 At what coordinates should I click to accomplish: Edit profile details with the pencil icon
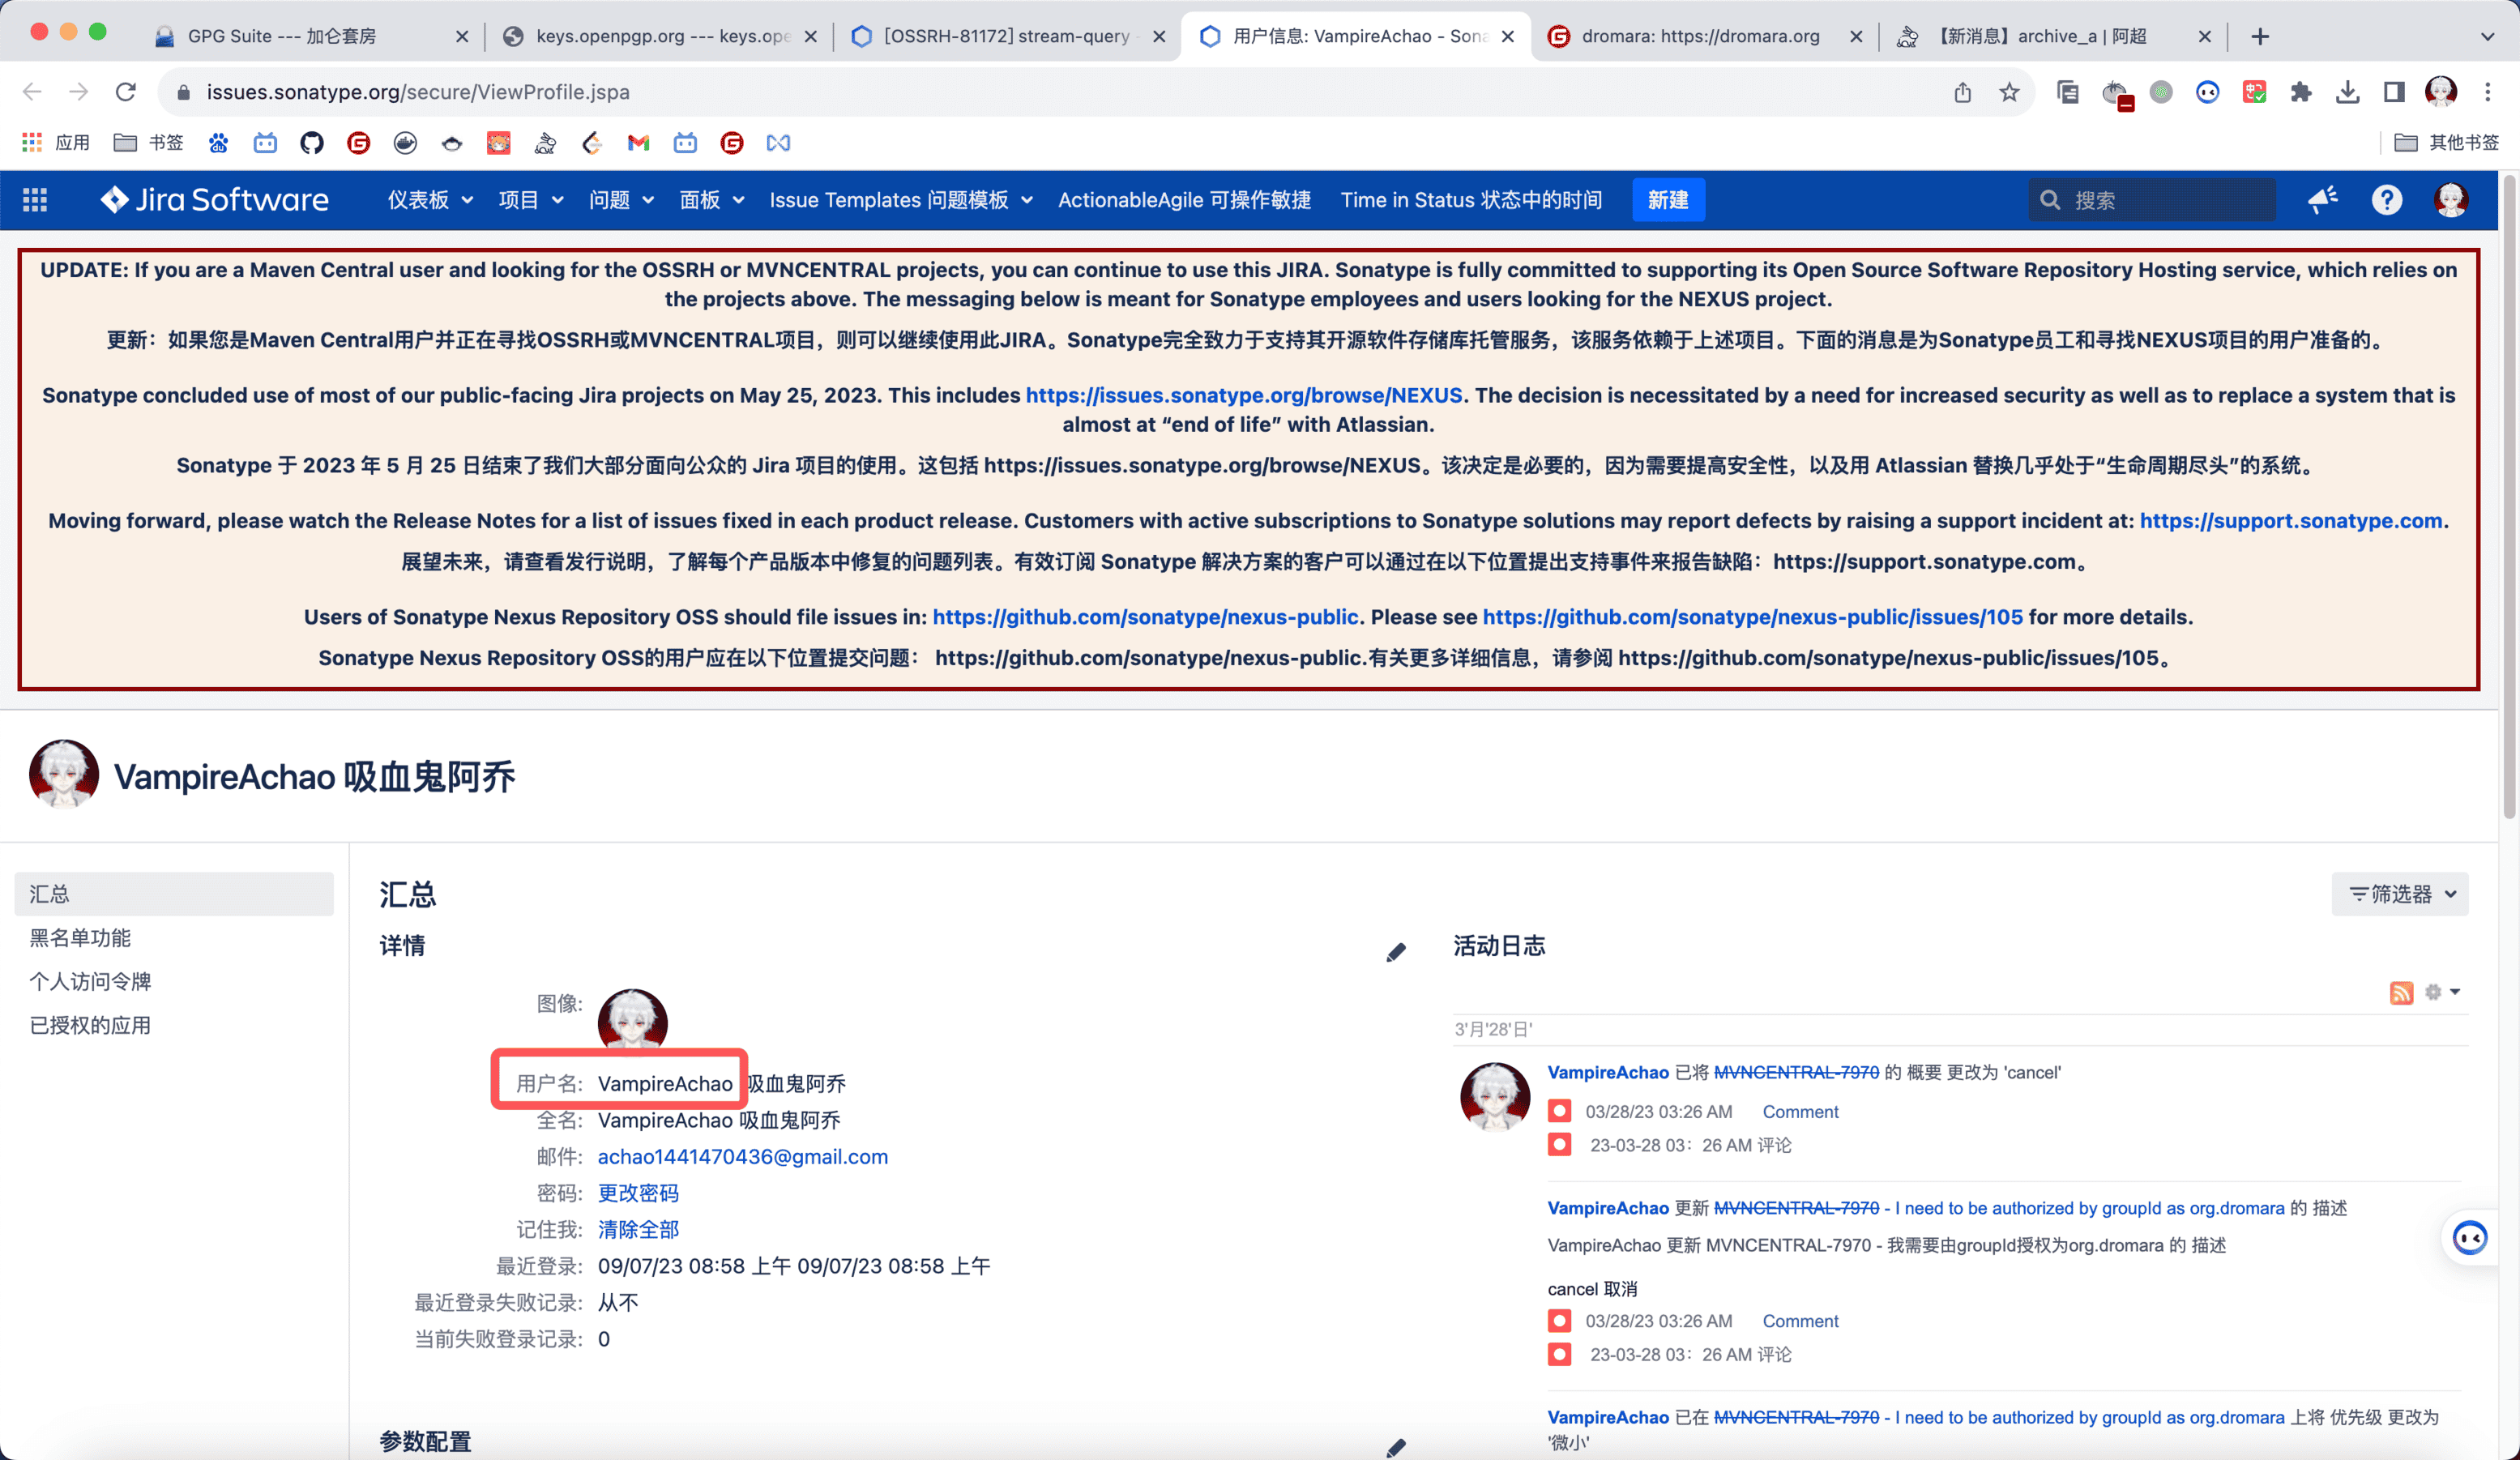tap(1396, 952)
